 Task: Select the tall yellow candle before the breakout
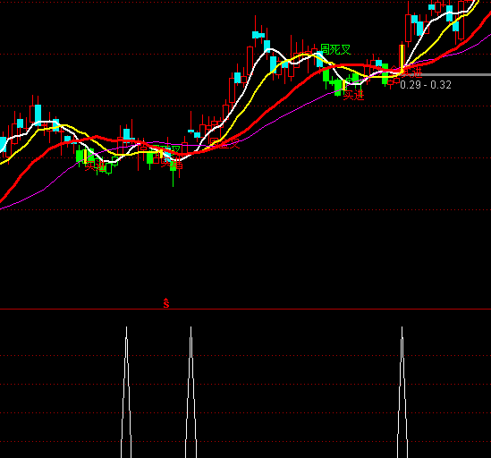(402, 60)
